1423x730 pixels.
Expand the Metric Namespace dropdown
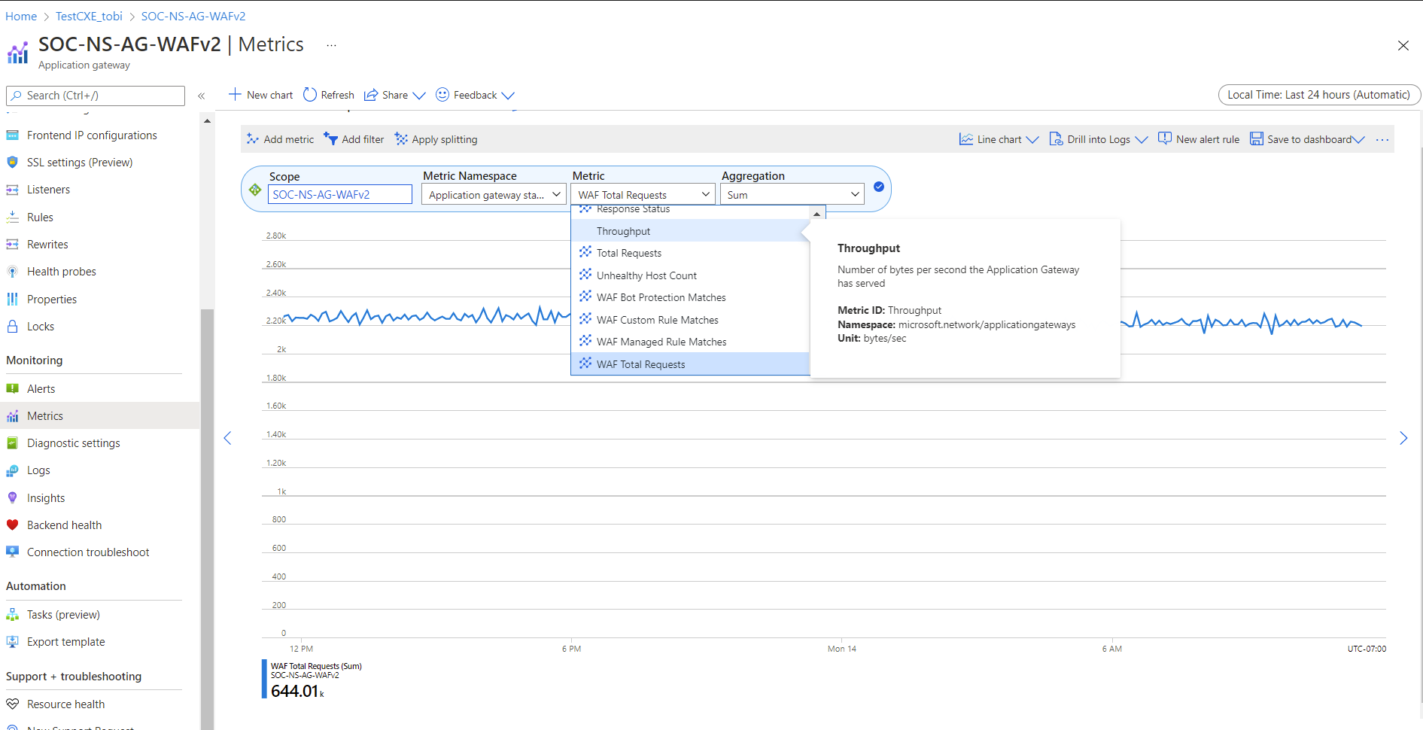493,194
